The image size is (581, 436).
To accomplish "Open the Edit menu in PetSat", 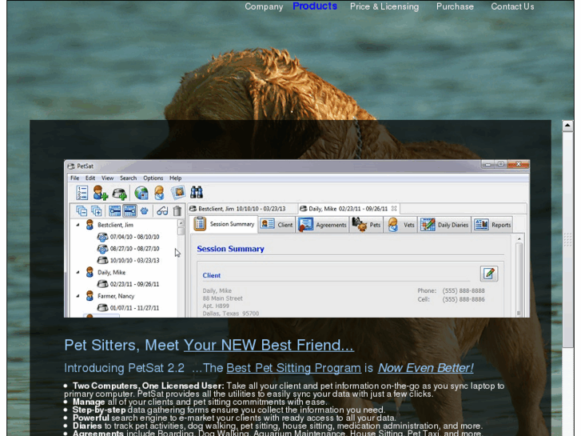I will 90,178.
